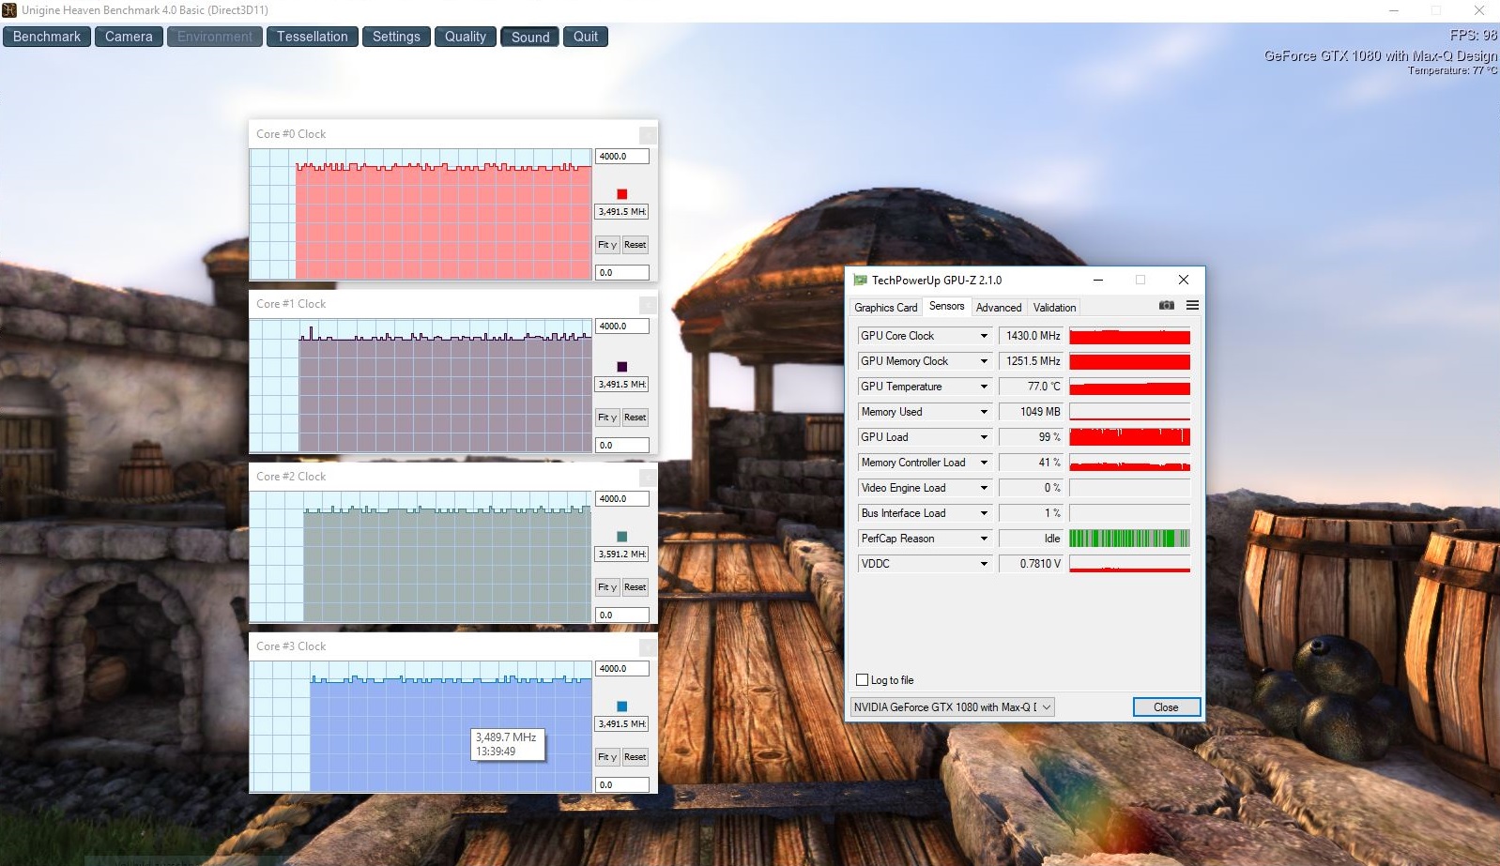Image resolution: width=1500 pixels, height=866 pixels.
Task: Toggle the Tessellation button in Heaven
Action: pyautogui.click(x=313, y=37)
